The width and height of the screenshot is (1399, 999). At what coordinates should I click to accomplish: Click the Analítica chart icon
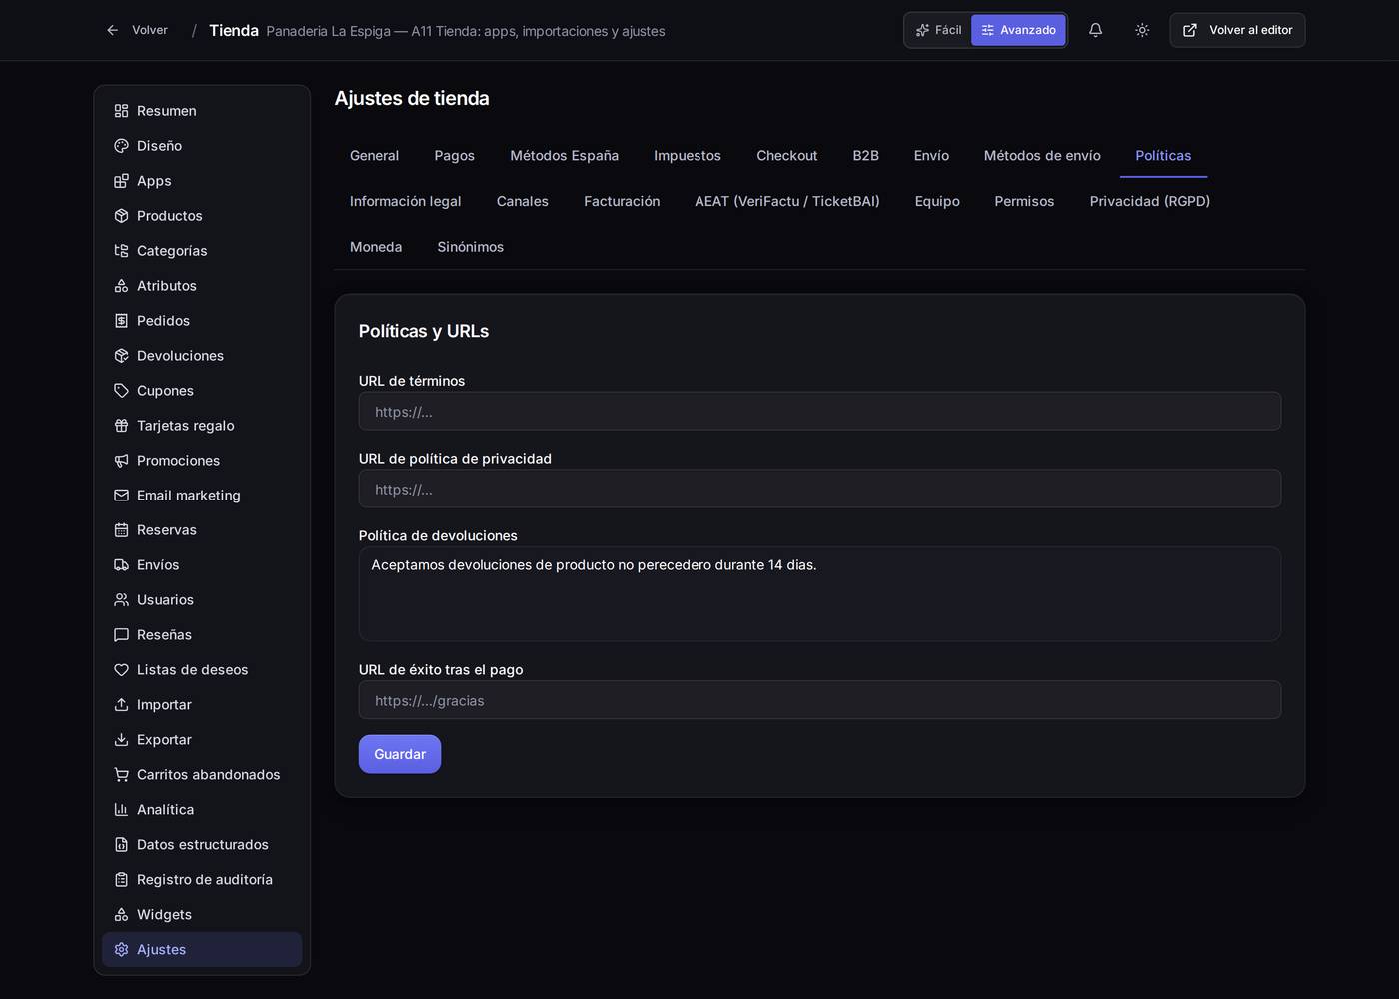pyautogui.click(x=121, y=810)
